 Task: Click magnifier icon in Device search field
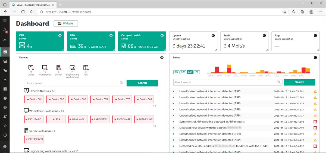pos(122,83)
